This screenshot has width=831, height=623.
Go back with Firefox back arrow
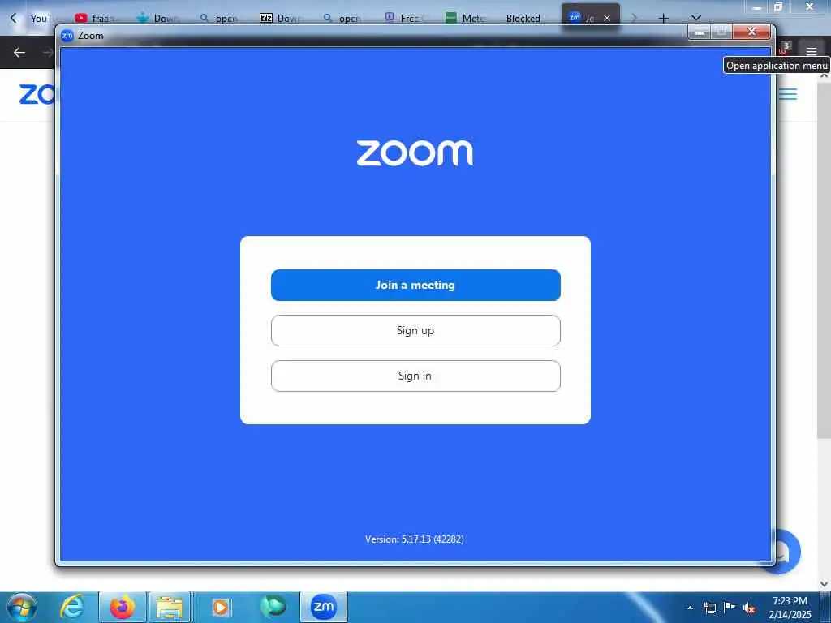pyautogui.click(x=19, y=52)
